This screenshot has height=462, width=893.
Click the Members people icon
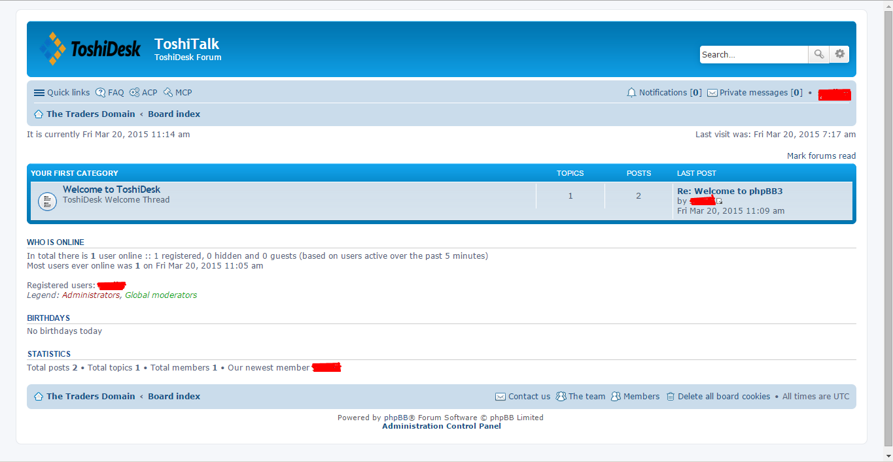pos(616,397)
